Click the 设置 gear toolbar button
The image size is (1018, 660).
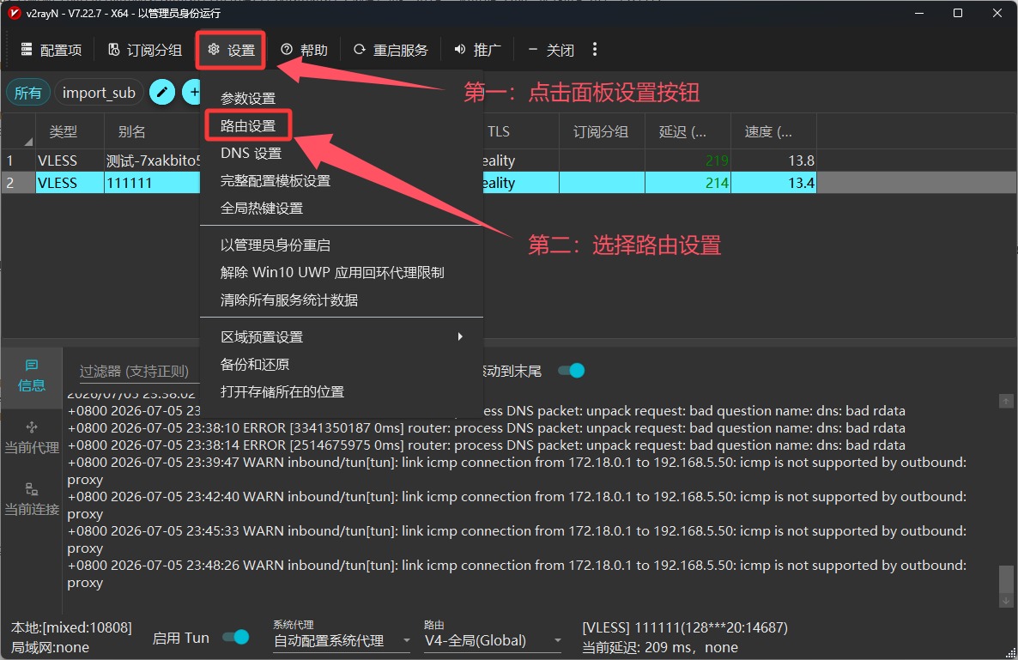point(231,50)
